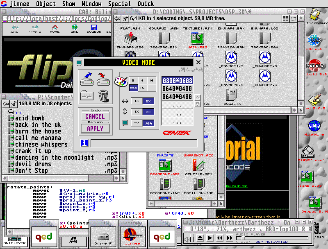Viewport: 328px width, 249px height.
Task: Click the Soubor floppy disk icon in CAB
Action: pyautogui.click(x=94, y=28)
